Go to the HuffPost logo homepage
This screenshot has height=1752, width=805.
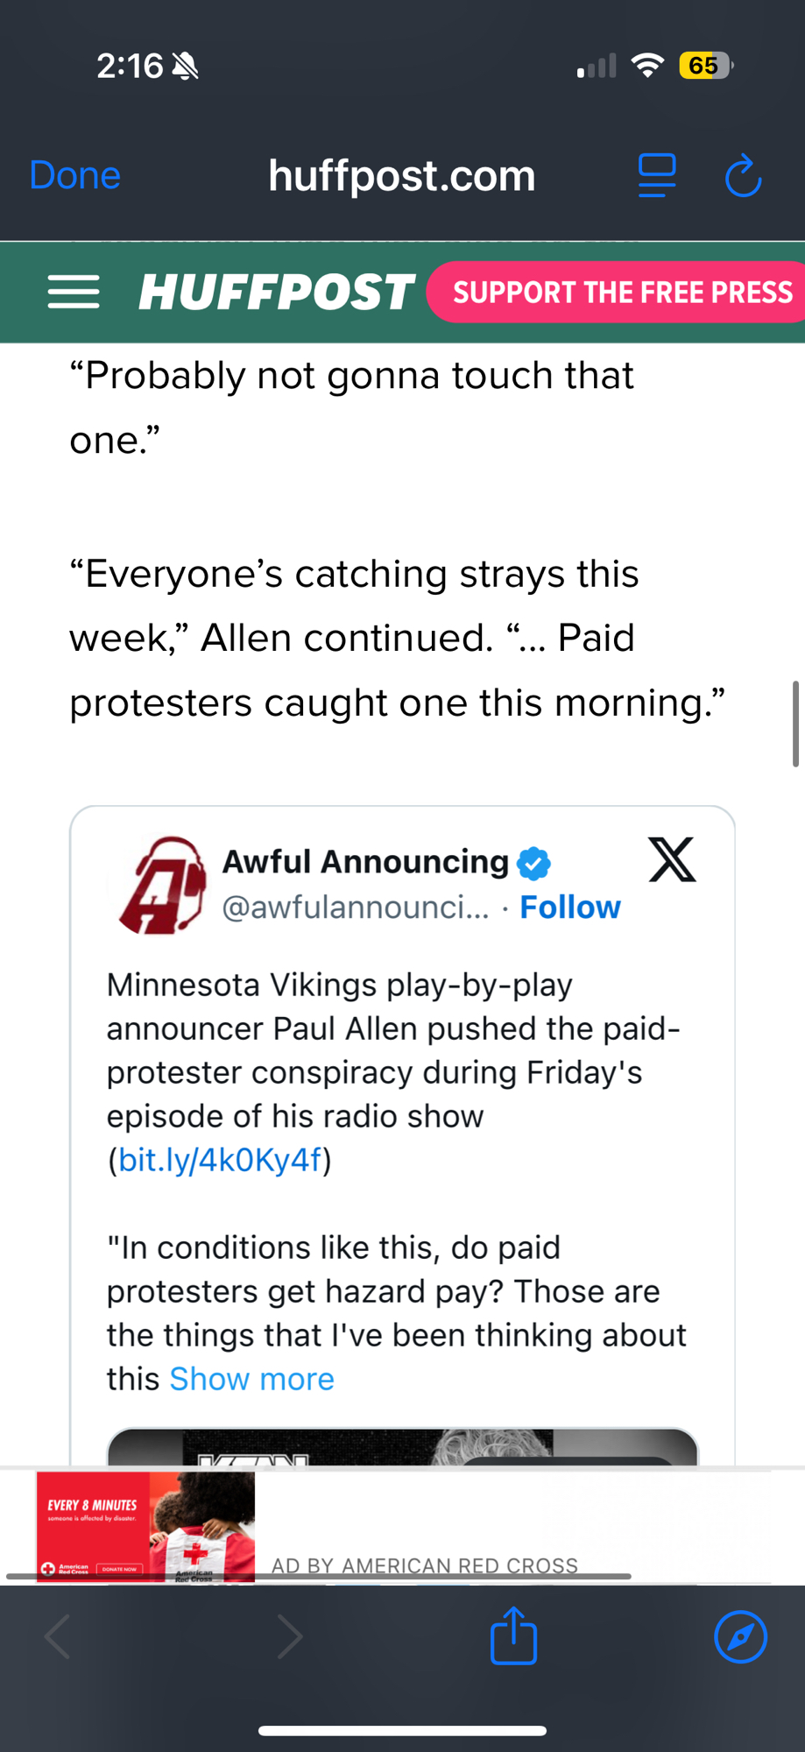tap(276, 292)
